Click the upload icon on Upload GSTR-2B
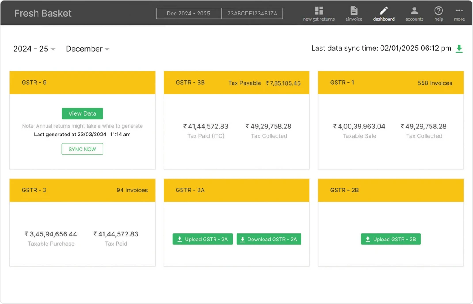473x304 pixels. point(367,239)
